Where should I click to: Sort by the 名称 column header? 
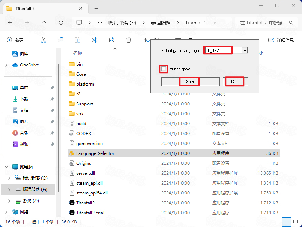78,53
